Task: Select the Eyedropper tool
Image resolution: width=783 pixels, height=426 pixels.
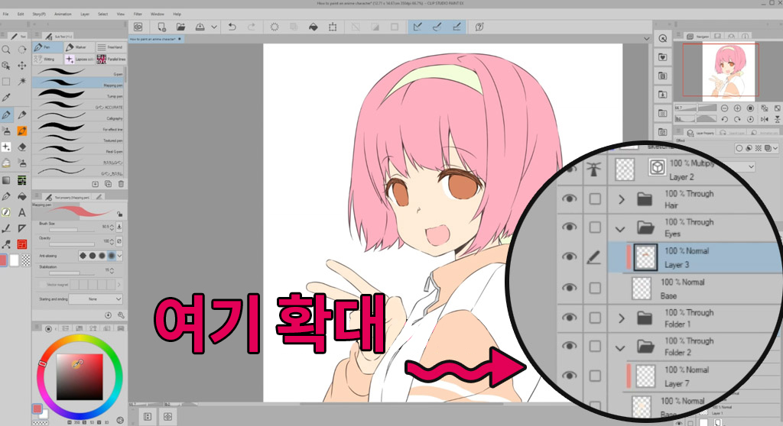Action: [x=6, y=98]
